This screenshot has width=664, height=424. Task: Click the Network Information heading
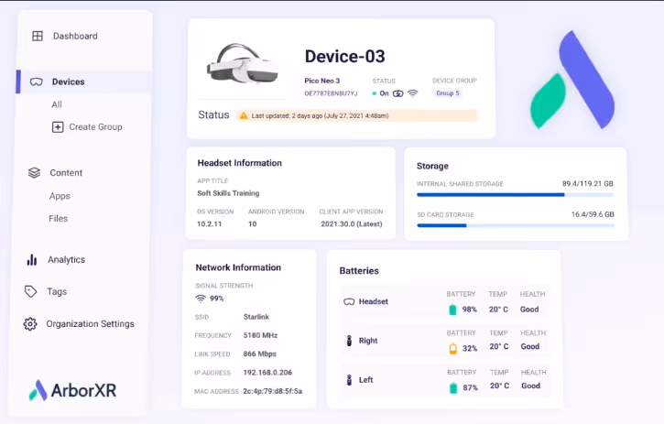click(238, 267)
